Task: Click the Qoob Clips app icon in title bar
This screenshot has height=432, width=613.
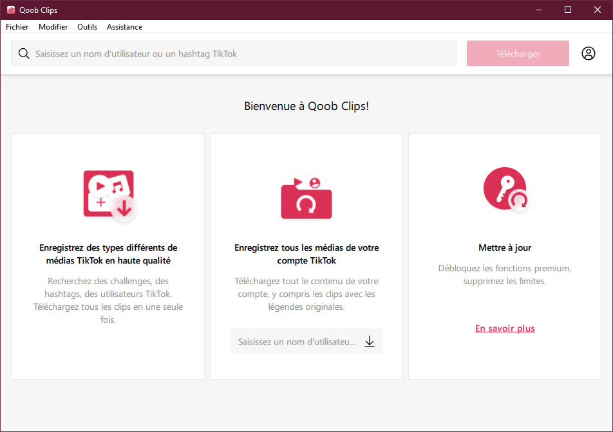Action: [x=11, y=10]
